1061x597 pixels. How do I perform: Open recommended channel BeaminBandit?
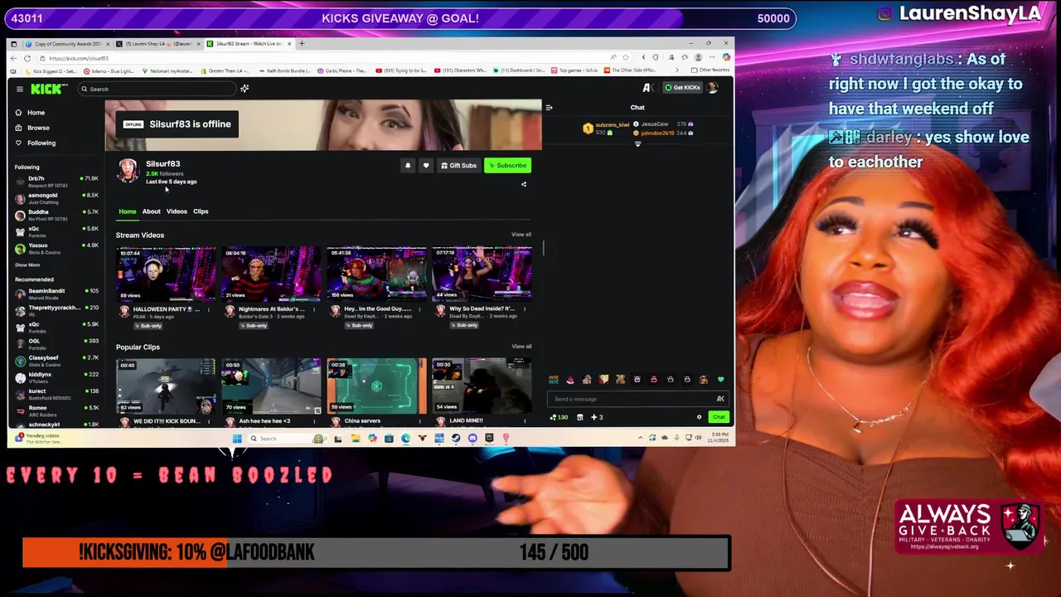point(56,294)
